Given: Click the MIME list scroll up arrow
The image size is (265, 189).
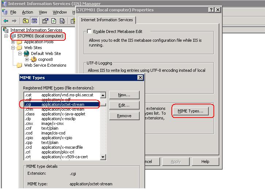Looking at the screenshot, I should (103, 95).
